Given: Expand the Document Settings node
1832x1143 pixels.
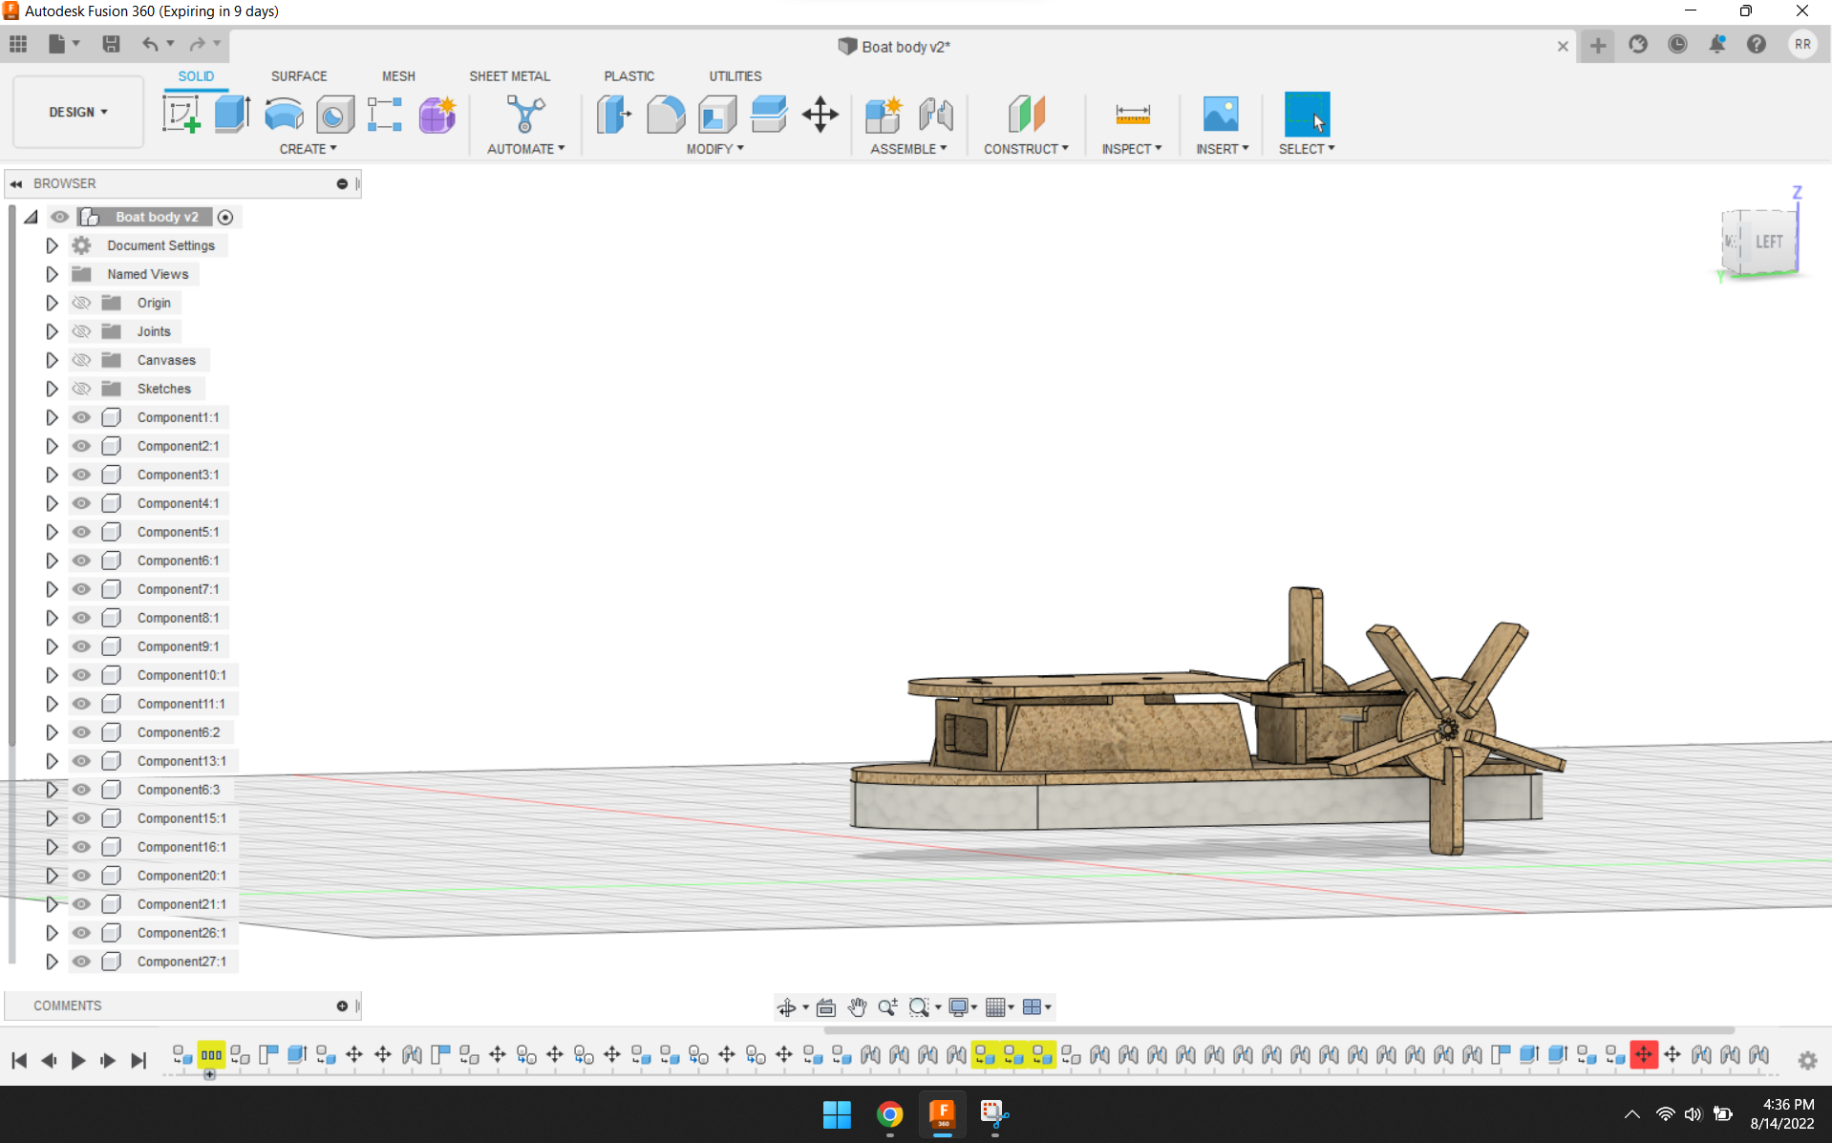Looking at the screenshot, I should click(x=52, y=245).
